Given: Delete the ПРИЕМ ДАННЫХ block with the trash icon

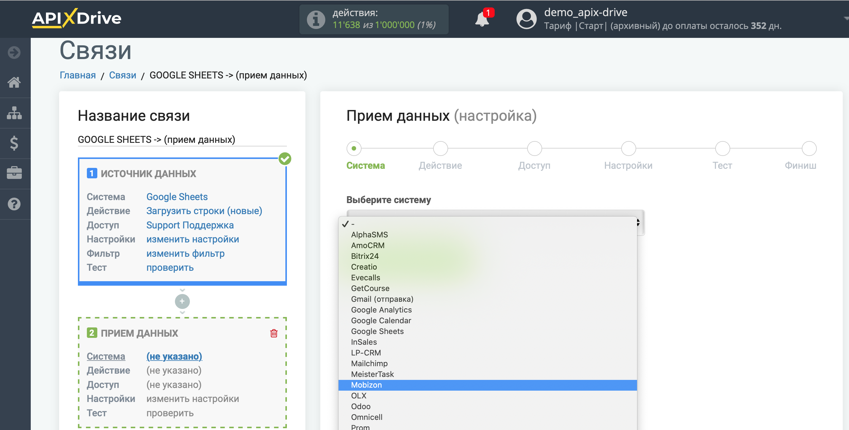Looking at the screenshot, I should click(273, 333).
